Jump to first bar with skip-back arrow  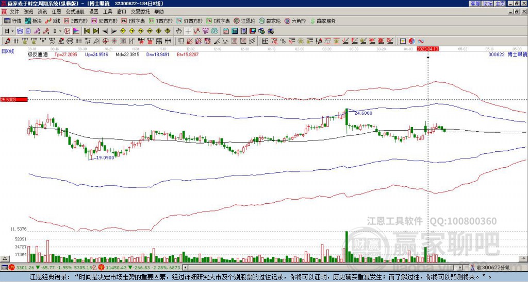pos(87,31)
